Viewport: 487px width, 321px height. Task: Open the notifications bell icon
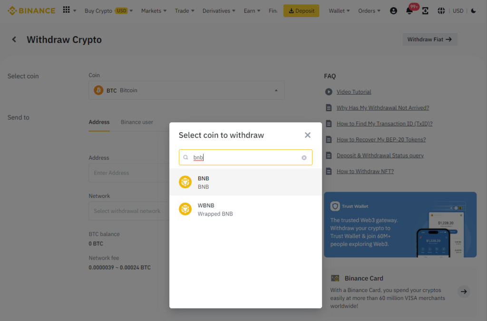tap(409, 11)
